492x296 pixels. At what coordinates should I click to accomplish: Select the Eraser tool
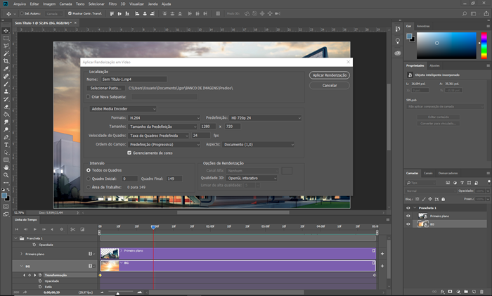pyautogui.click(x=6, y=107)
